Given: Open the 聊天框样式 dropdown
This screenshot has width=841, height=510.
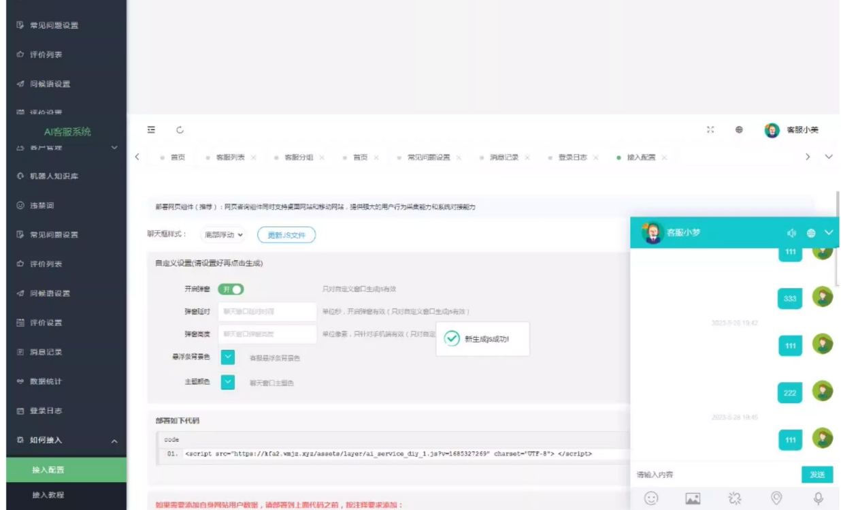Looking at the screenshot, I should (x=224, y=235).
